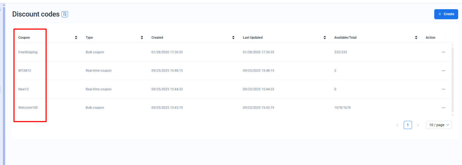
Task: Sort table by Created column
Action: point(233,38)
